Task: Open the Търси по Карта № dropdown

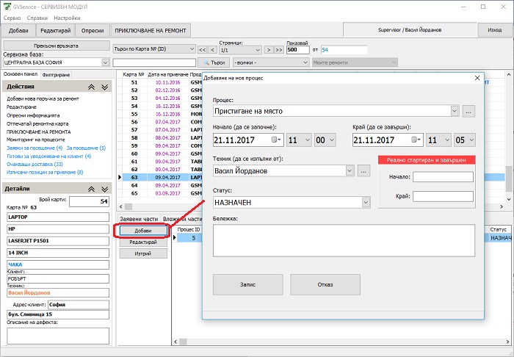Action: [192, 49]
